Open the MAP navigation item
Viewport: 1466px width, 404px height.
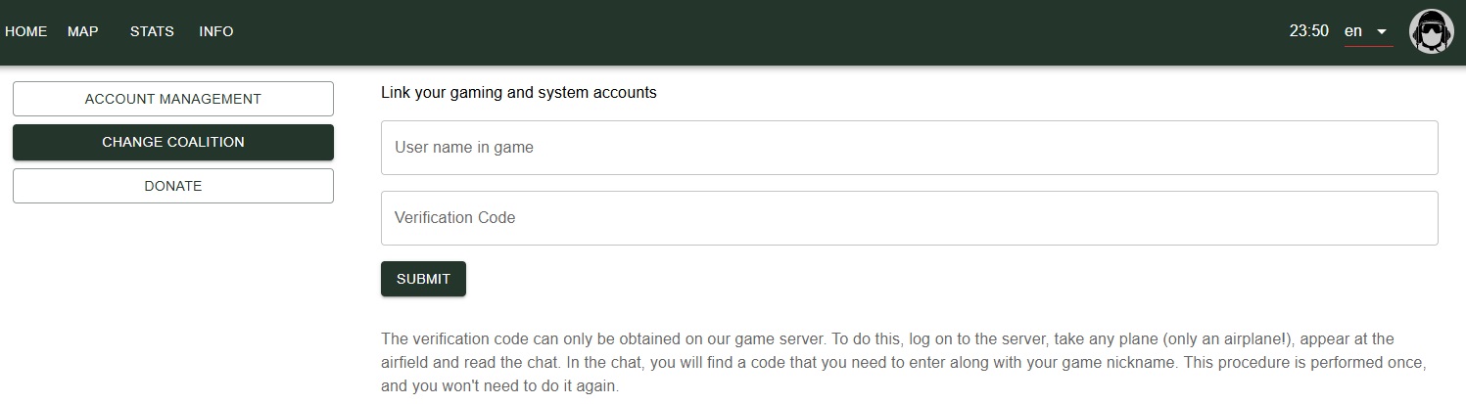[x=83, y=31]
